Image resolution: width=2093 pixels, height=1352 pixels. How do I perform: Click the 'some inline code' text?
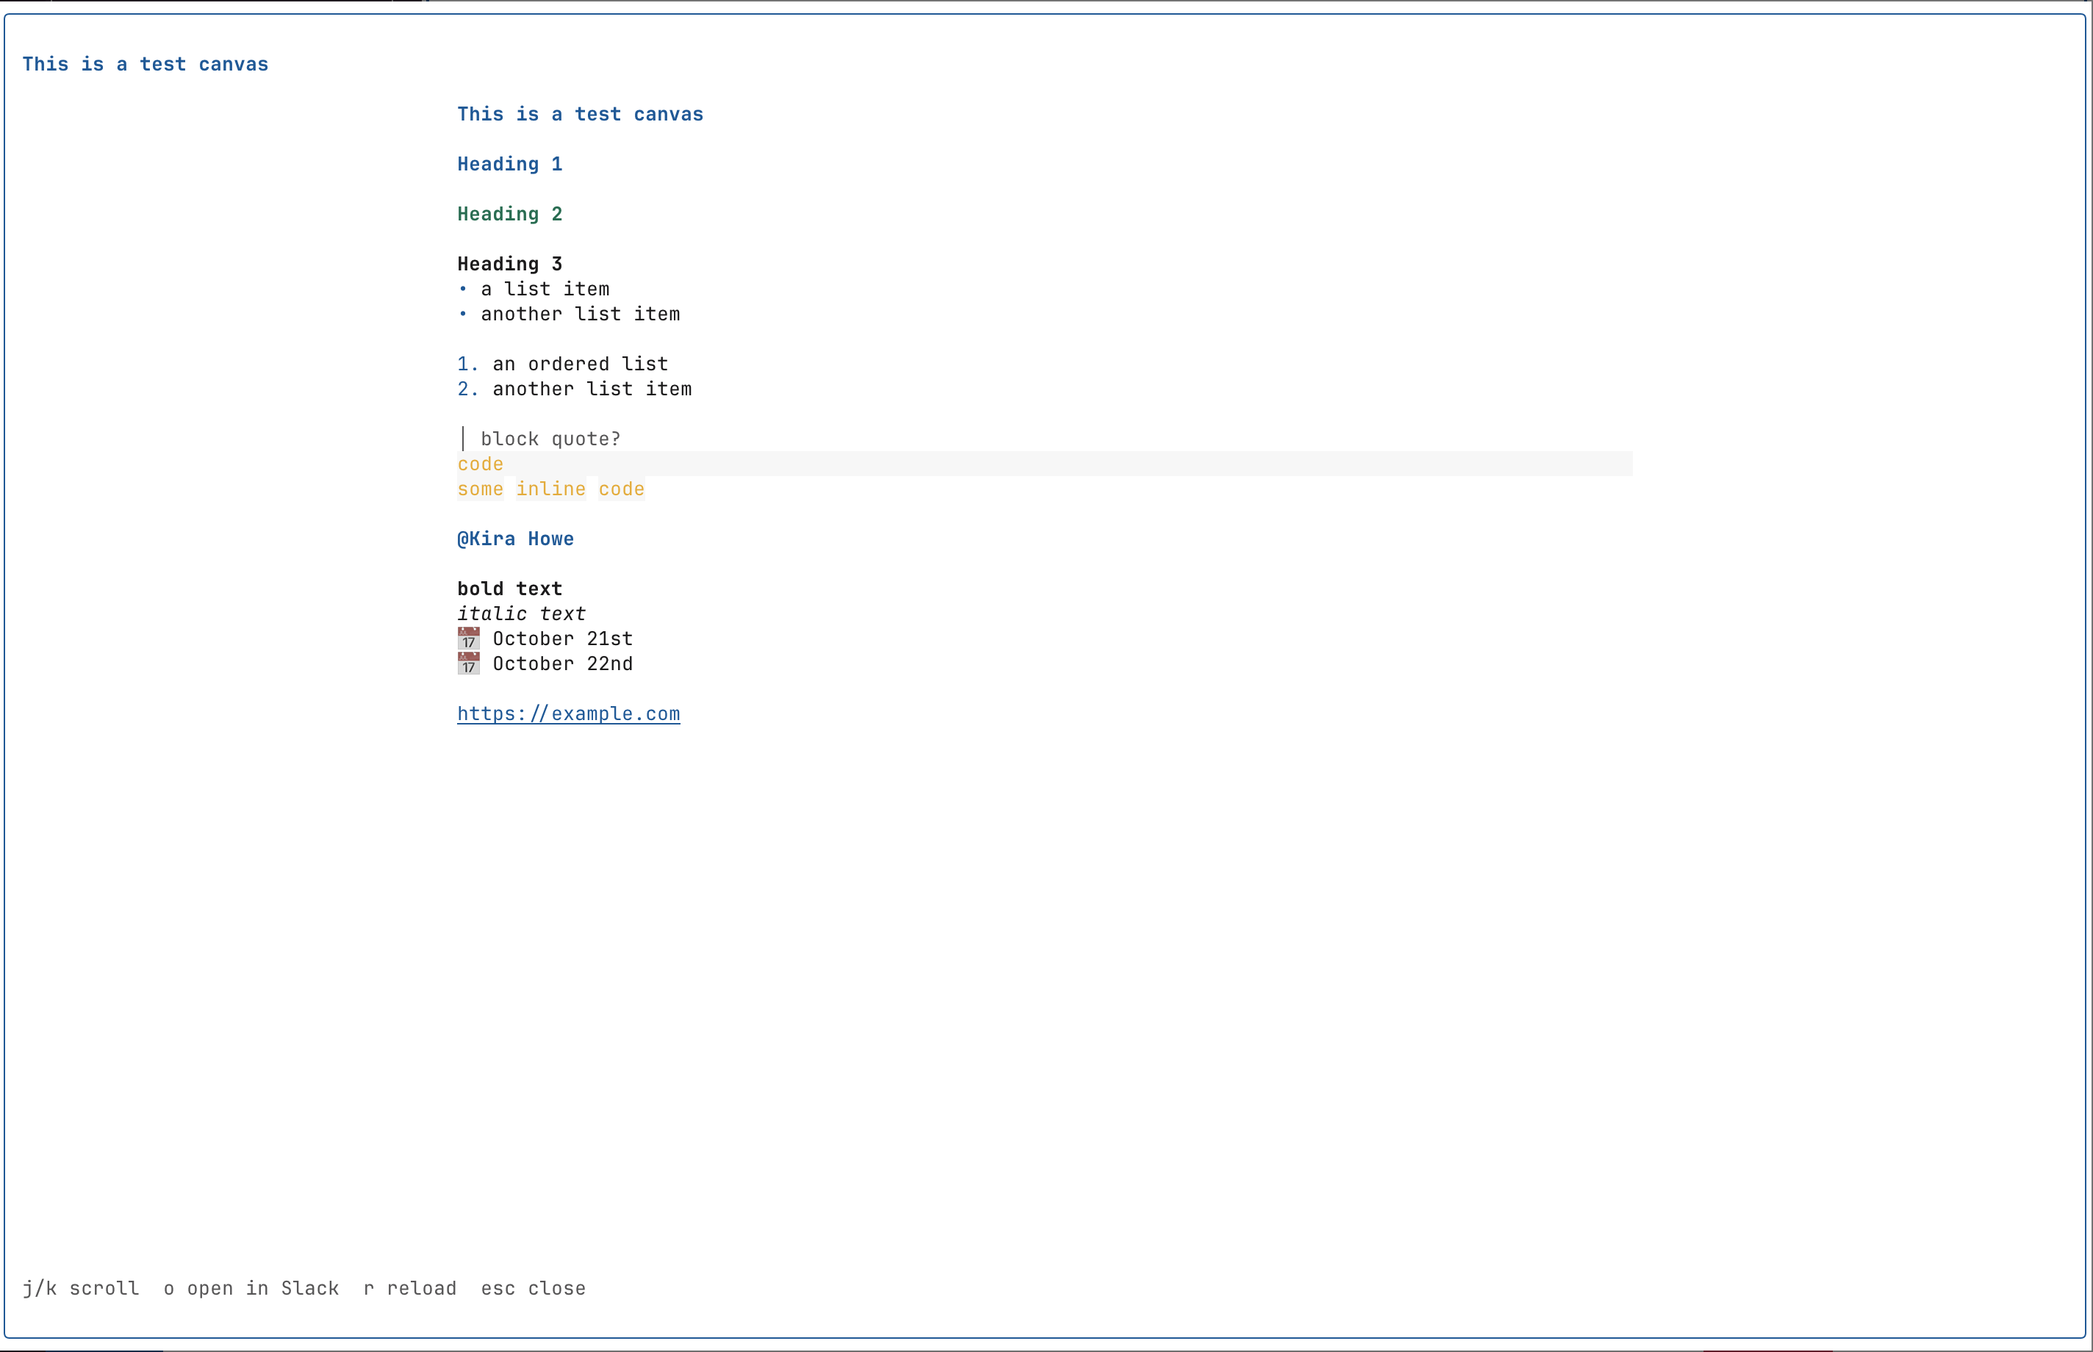550,489
